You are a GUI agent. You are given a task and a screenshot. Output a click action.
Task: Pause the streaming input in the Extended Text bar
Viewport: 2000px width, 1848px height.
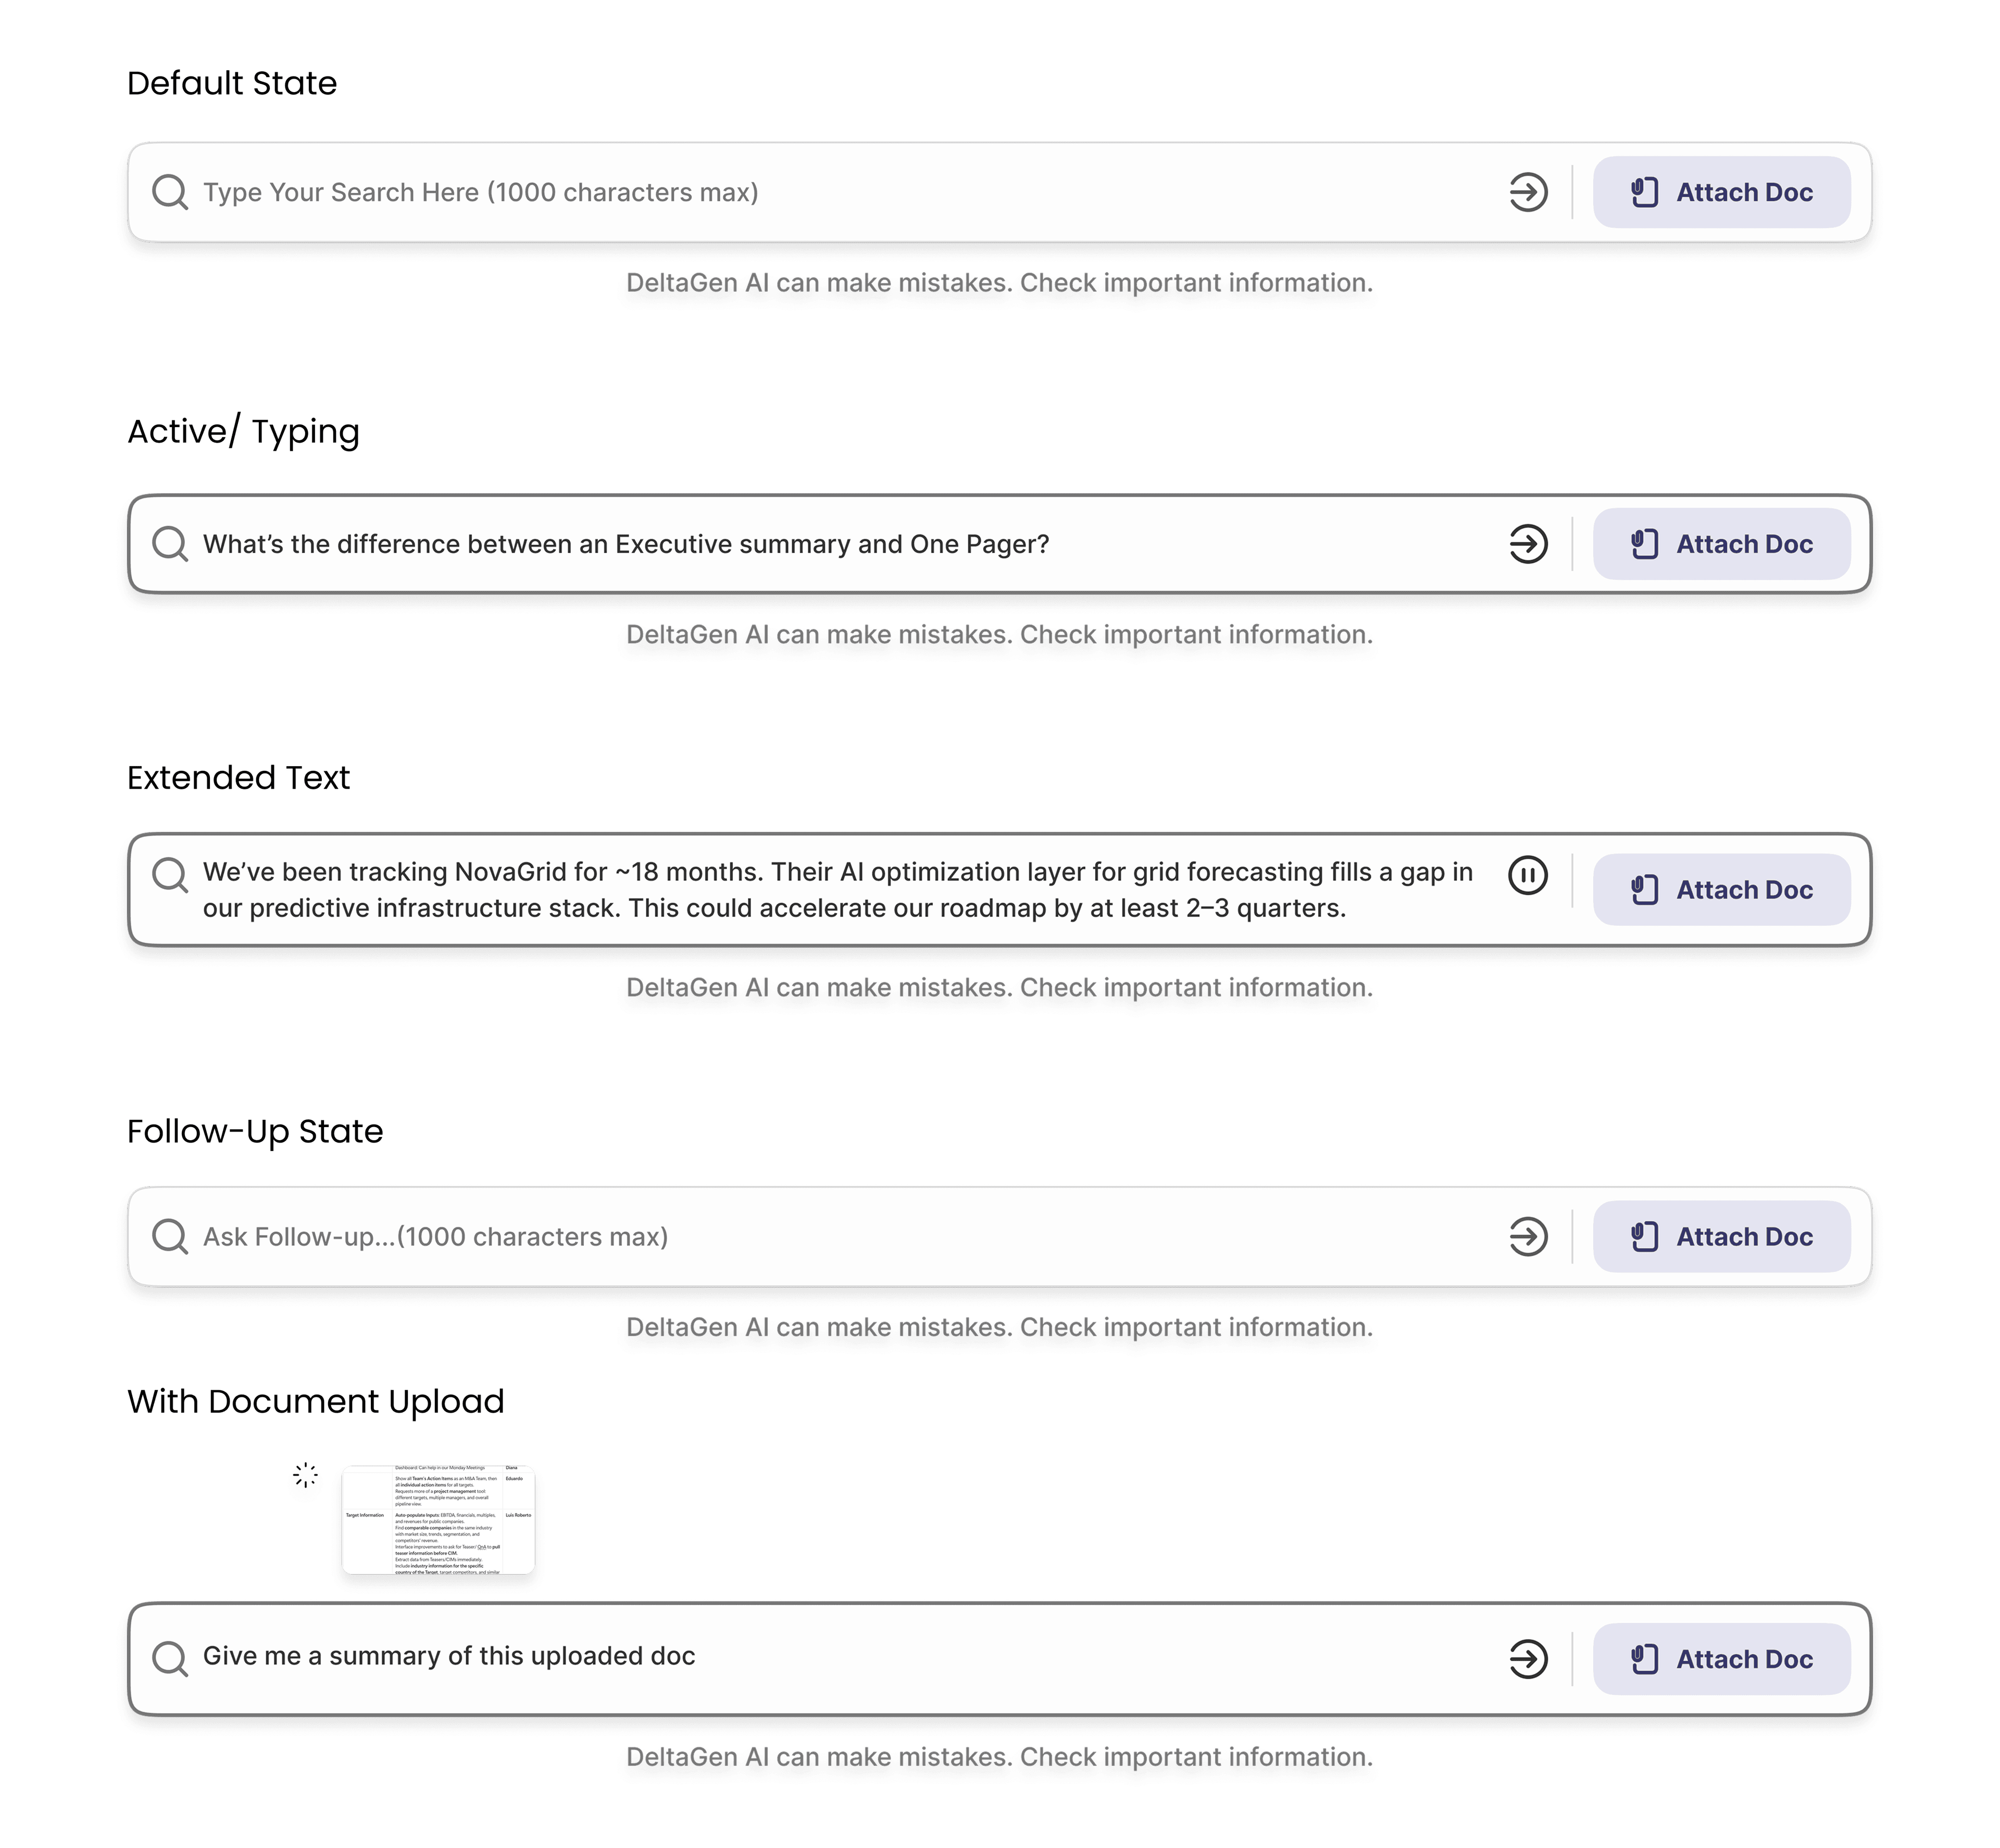[x=1527, y=875]
